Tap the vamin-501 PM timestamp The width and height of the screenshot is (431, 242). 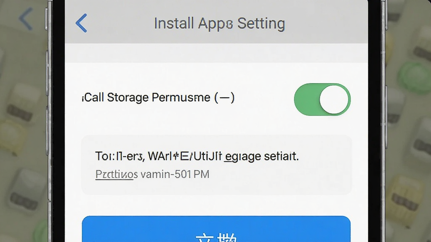pos(175,174)
